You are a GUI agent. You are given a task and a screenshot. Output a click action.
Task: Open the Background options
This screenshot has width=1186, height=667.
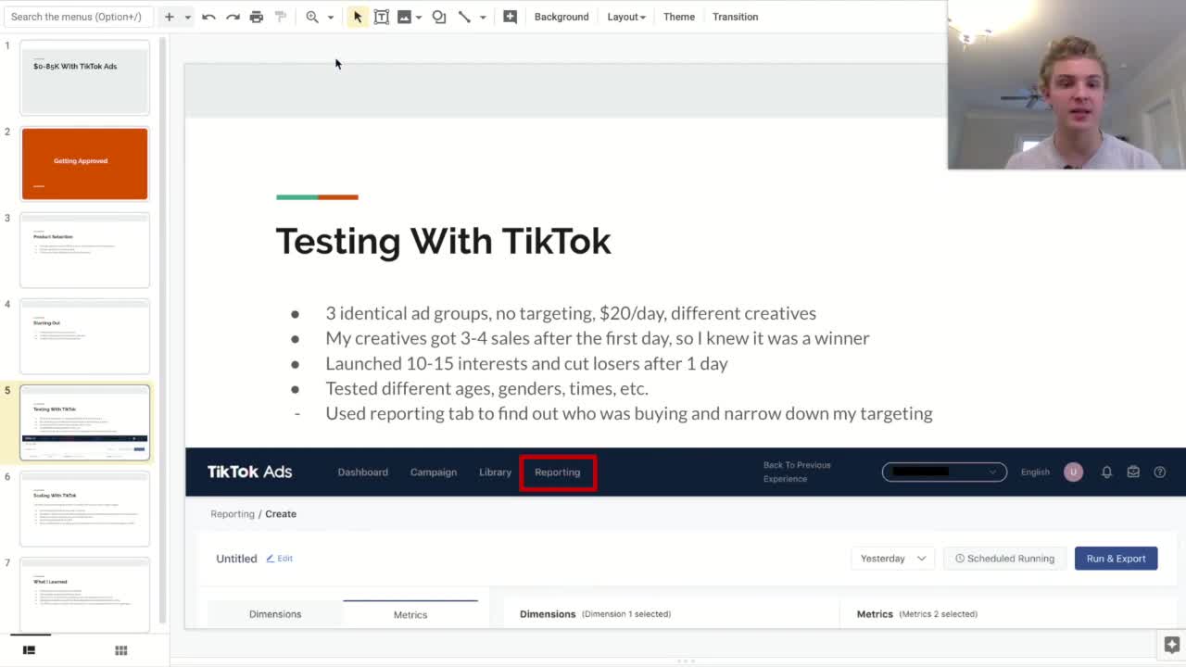pyautogui.click(x=561, y=17)
